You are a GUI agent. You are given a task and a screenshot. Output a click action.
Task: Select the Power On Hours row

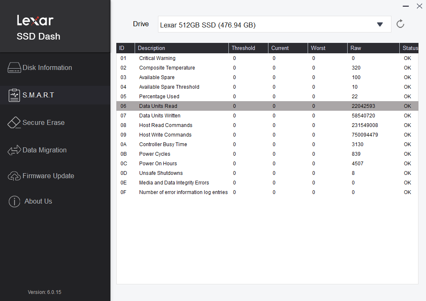(x=267, y=163)
